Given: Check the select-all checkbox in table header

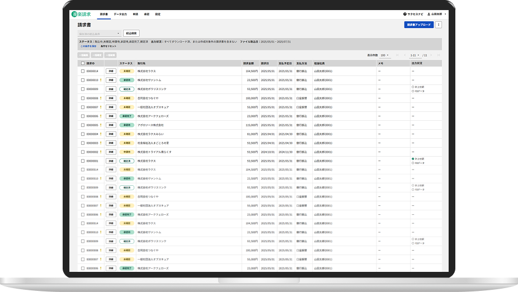Looking at the screenshot, I should 83,63.
